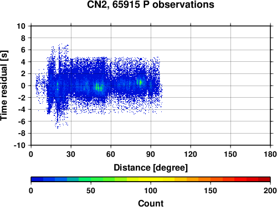The height and width of the screenshot is (207, 277).
Task: Click y-axis tick label "10" at top
Action: (x=21, y=26)
